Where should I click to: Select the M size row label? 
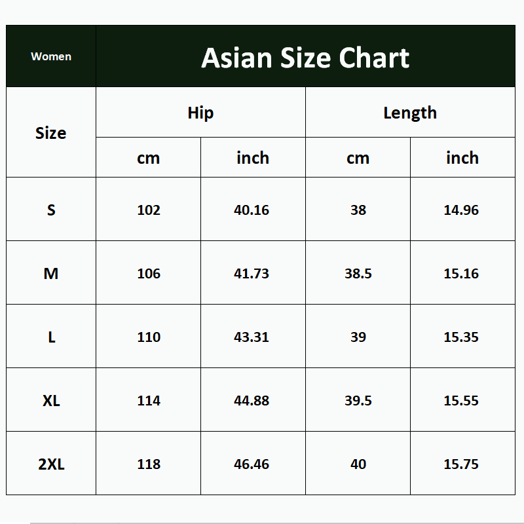pos(51,274)
